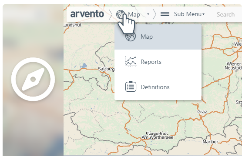This screenshot has height=160, width=242.
Task: Open the Map dropdown arrow
Action: [148, 14]
